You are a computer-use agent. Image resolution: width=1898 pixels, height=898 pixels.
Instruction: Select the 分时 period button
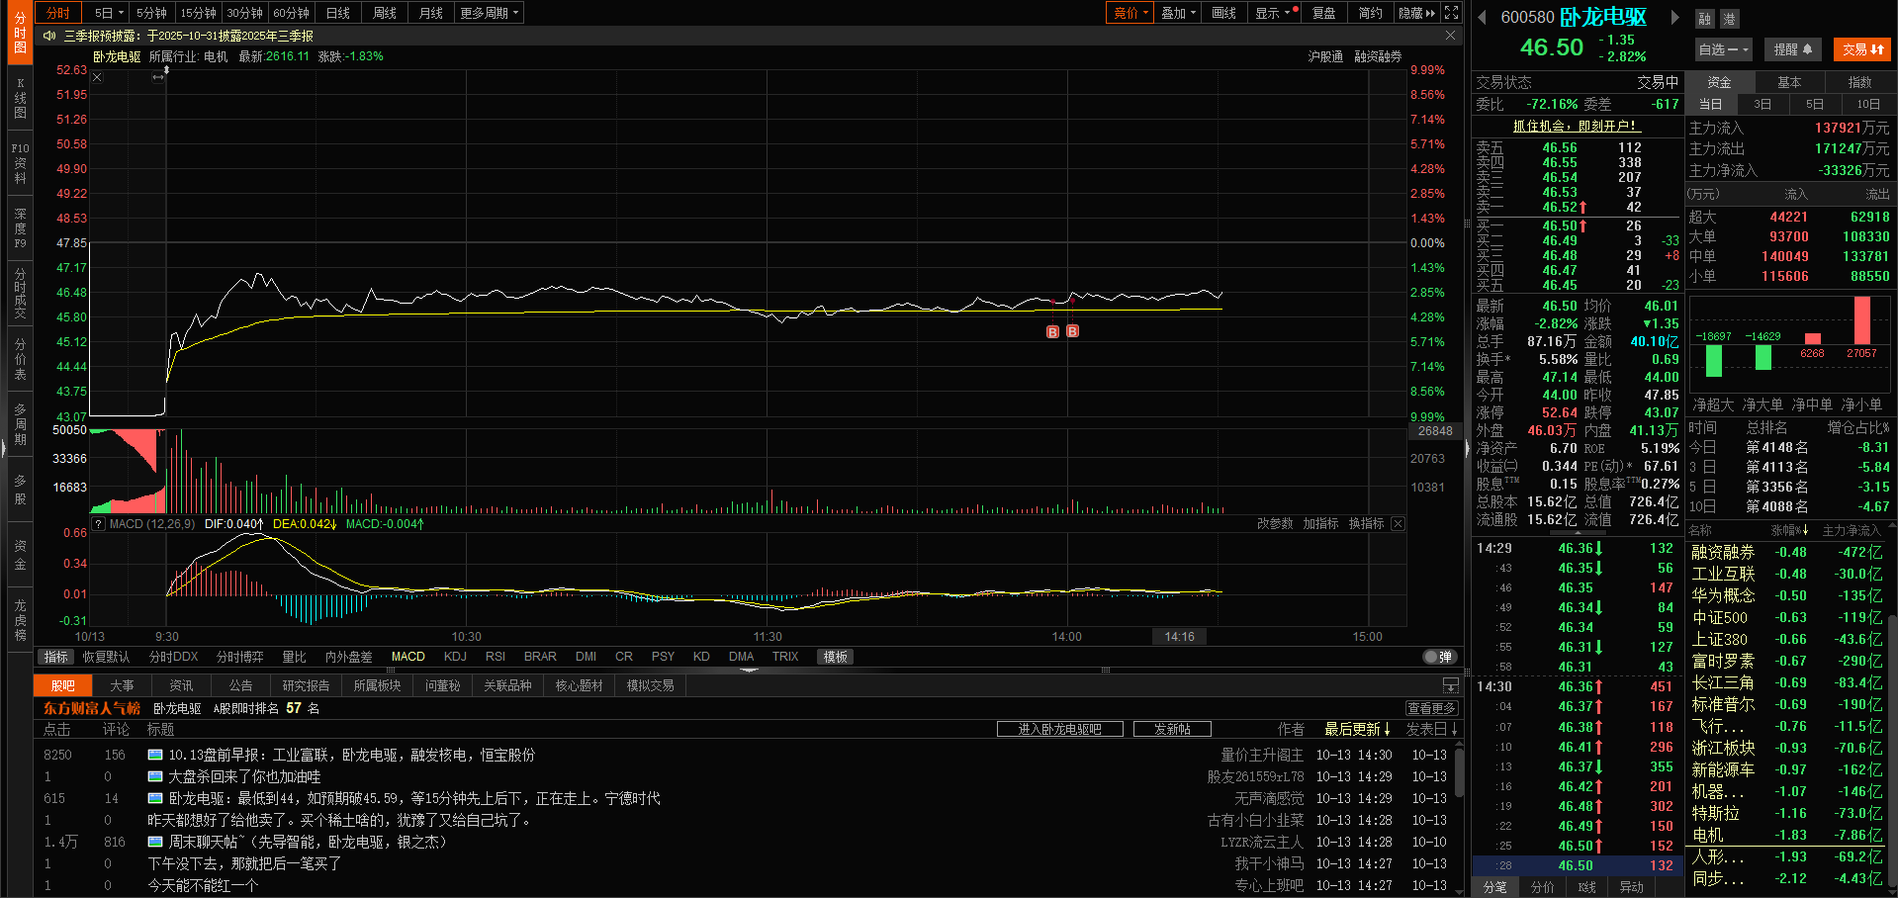58,13
